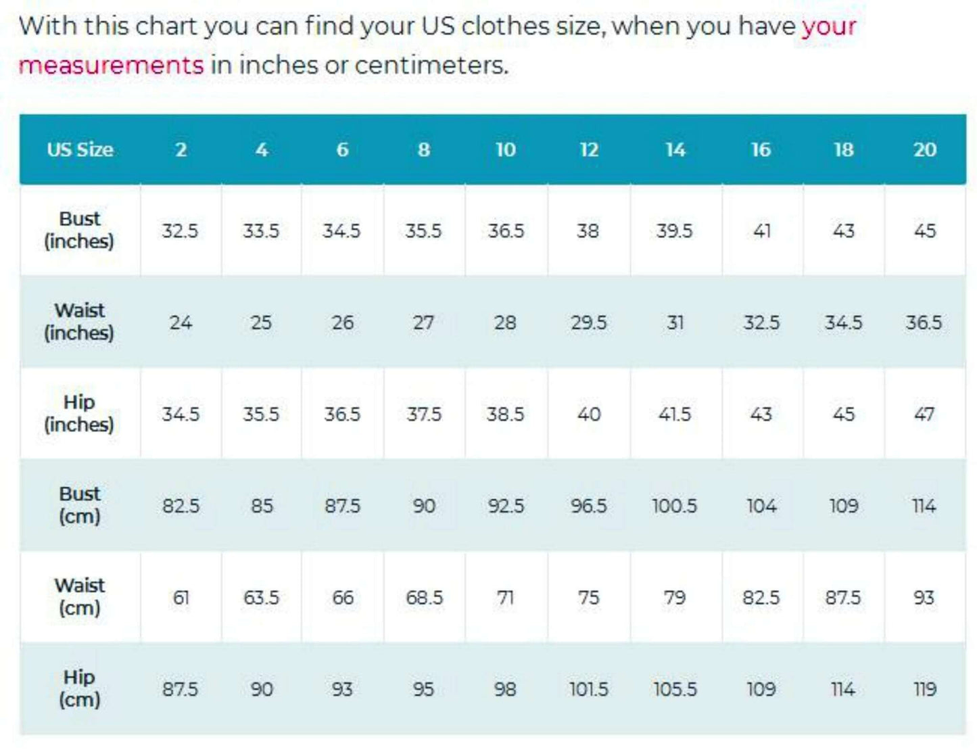This screenshot has width=977, height=756.
Task: Click the "Waist (cm)" row label
Action: 80,596
